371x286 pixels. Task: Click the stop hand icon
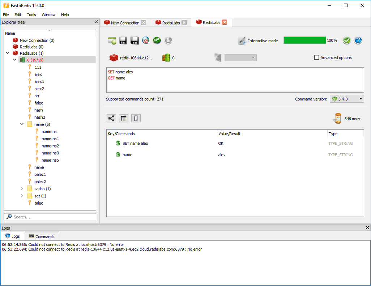pyautogui.click(x=168, y=40)
